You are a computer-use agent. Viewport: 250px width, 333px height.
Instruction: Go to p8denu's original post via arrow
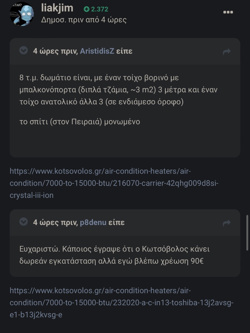click(x=227, y=223)
